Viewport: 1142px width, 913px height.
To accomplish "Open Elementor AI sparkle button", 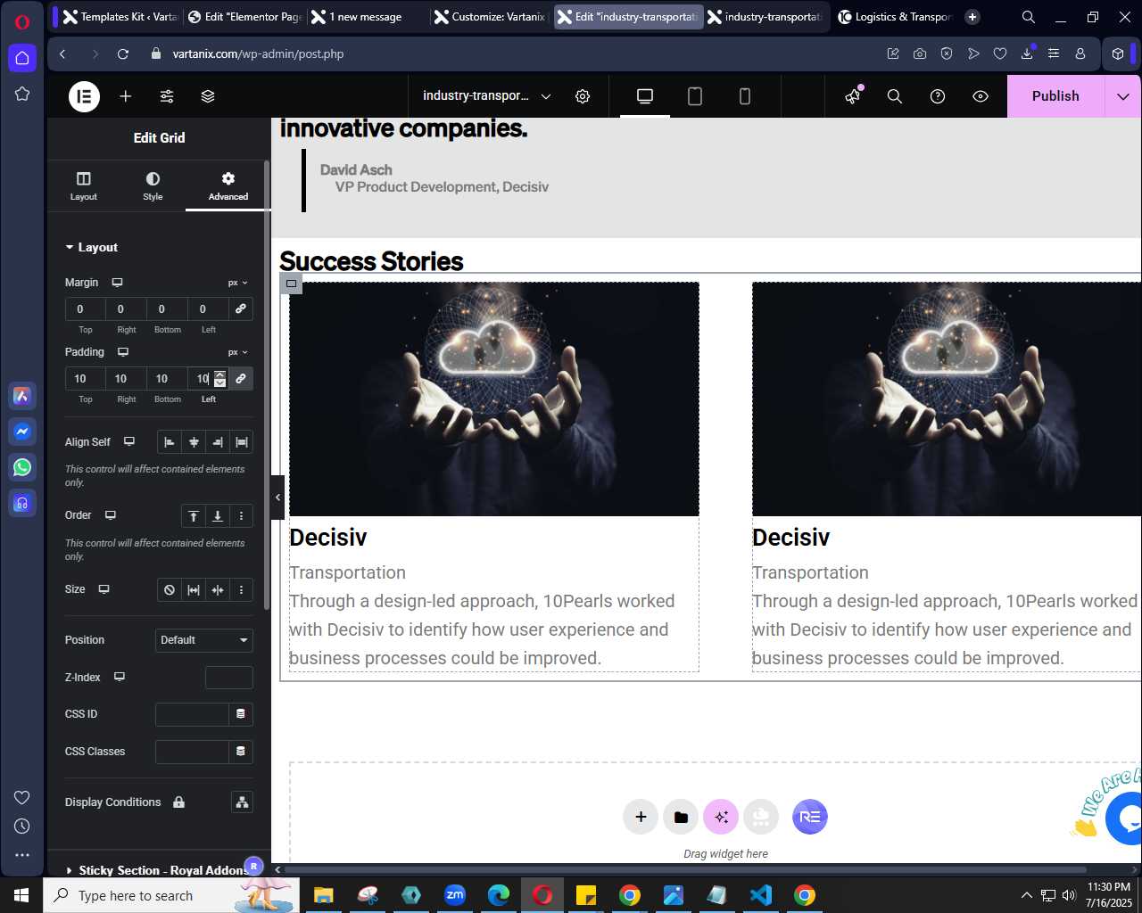I will pyautogui.click(x=721, y=817).
